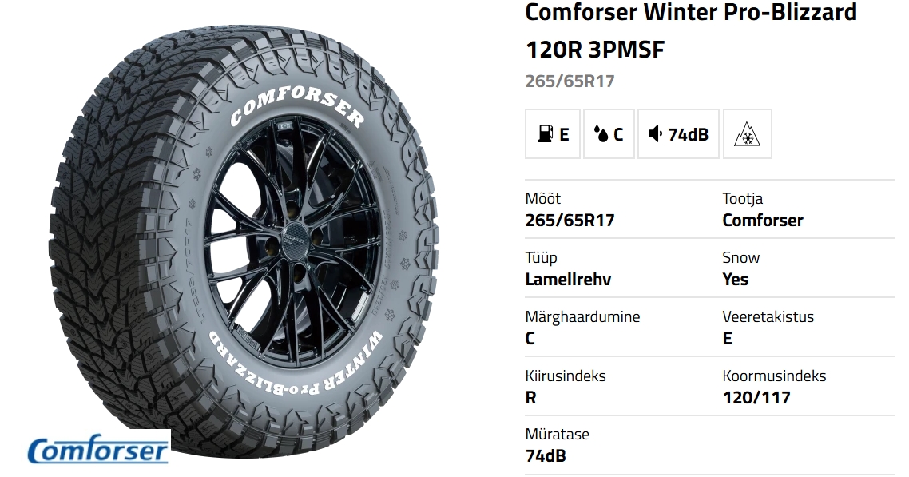This screenshot has height=477, width=909.
Task: Click the Müratase value 74dB
Action: pyautogui.click(x=546, y=456)
